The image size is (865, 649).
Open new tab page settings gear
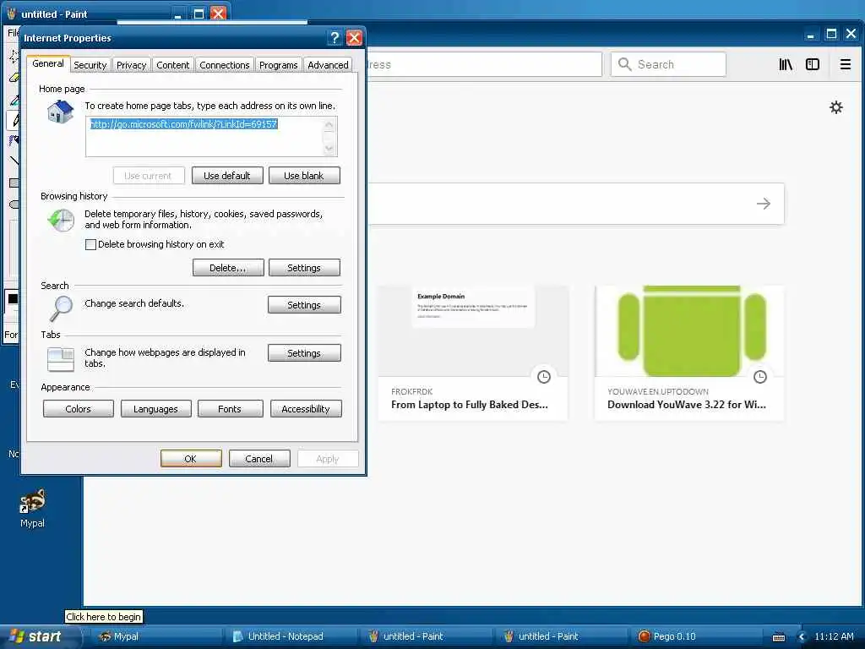pyautogui.click(x=836, y=107)
